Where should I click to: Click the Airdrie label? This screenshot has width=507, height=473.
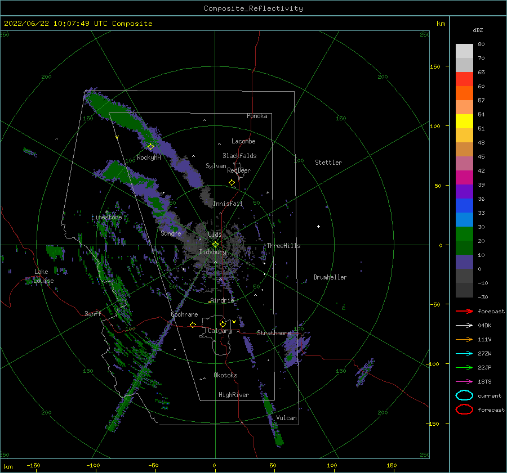coord(222,300)
